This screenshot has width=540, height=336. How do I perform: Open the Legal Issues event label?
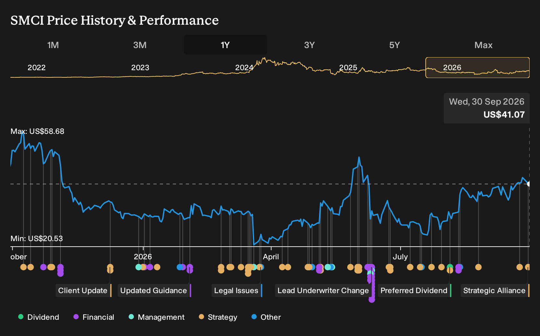click(x=237, y=291)
